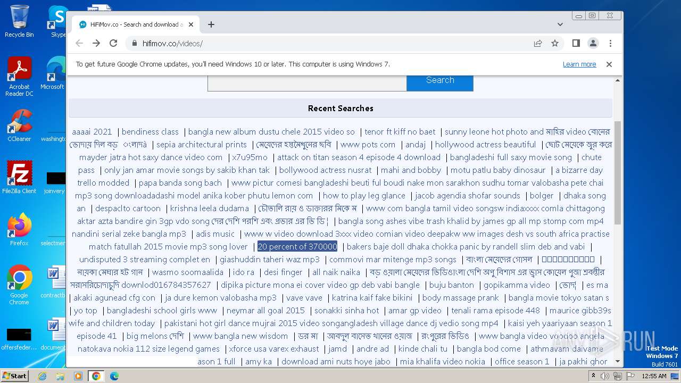Click the address bar URL
Viewport: 681px width, 383px height.
(x=172, y=44)
